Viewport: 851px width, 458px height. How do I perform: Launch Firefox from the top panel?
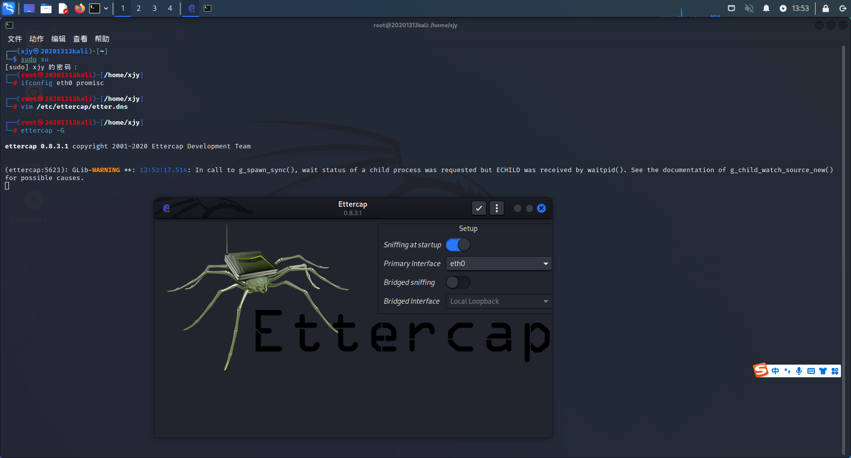(x=80, y=8)
